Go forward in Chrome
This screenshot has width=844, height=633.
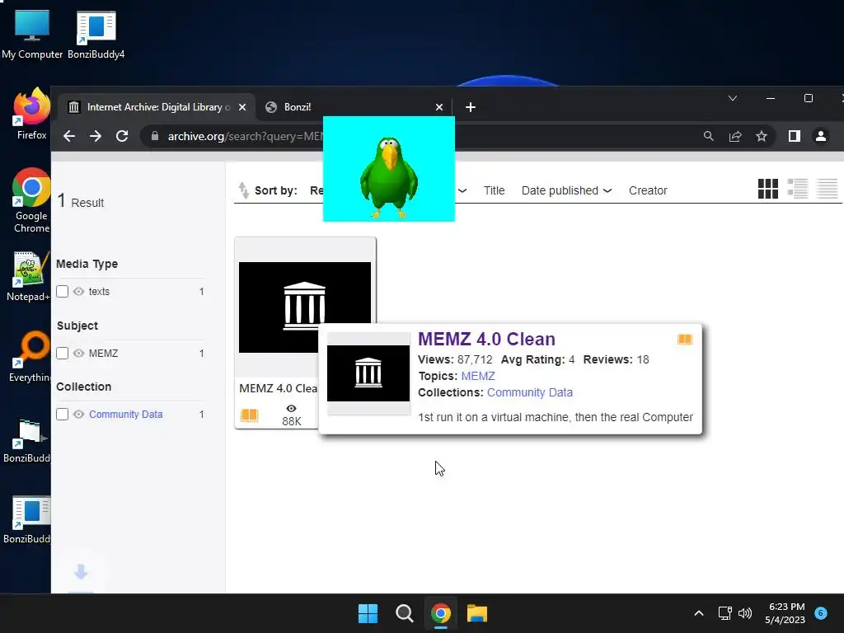96,136
